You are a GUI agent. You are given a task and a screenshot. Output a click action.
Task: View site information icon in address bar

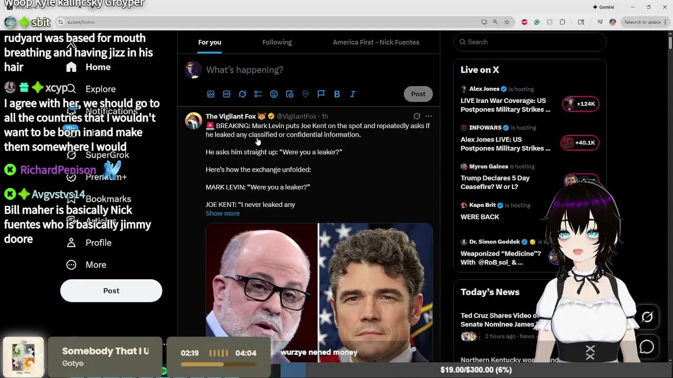(x=61, y=22)
